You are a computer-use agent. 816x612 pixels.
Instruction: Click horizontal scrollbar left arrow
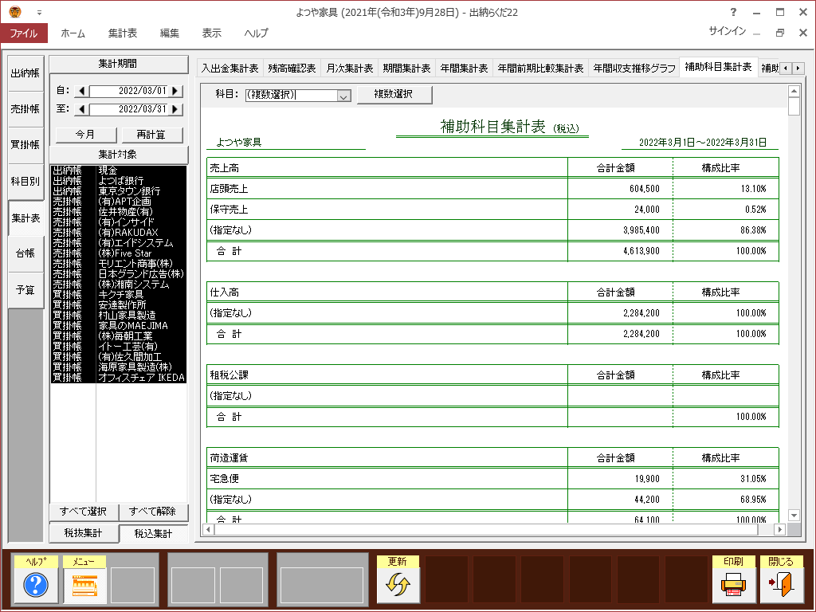[208, 530]
